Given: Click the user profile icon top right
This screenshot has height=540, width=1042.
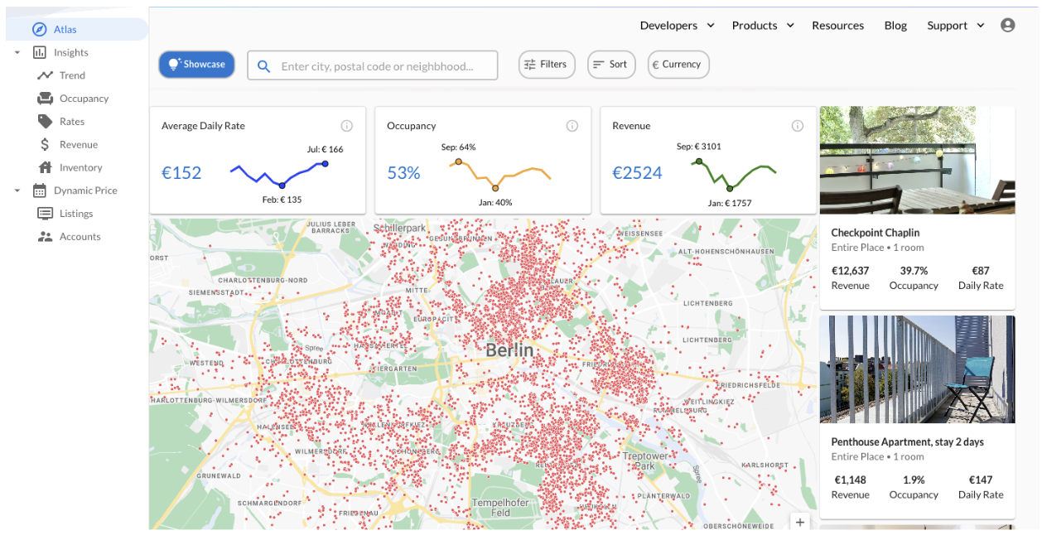Looking at the screenshot, I should (x=1007, y=25).
